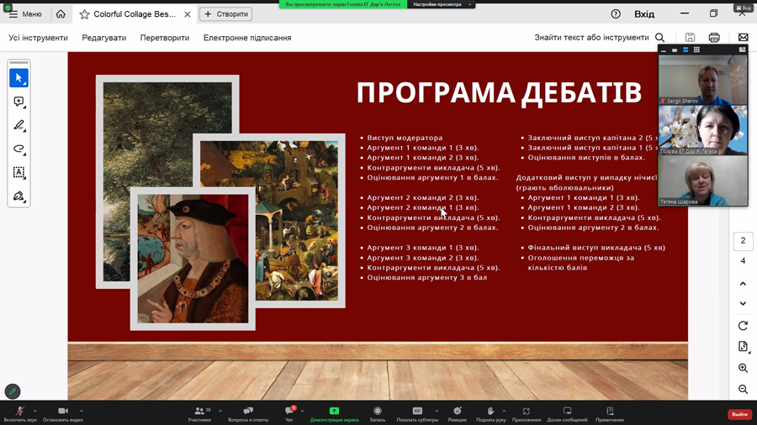This screenshot has width=757, height=425.
Task: Open Zoom Whiteboards (Доски сообщений)
Action: [567, 414]
